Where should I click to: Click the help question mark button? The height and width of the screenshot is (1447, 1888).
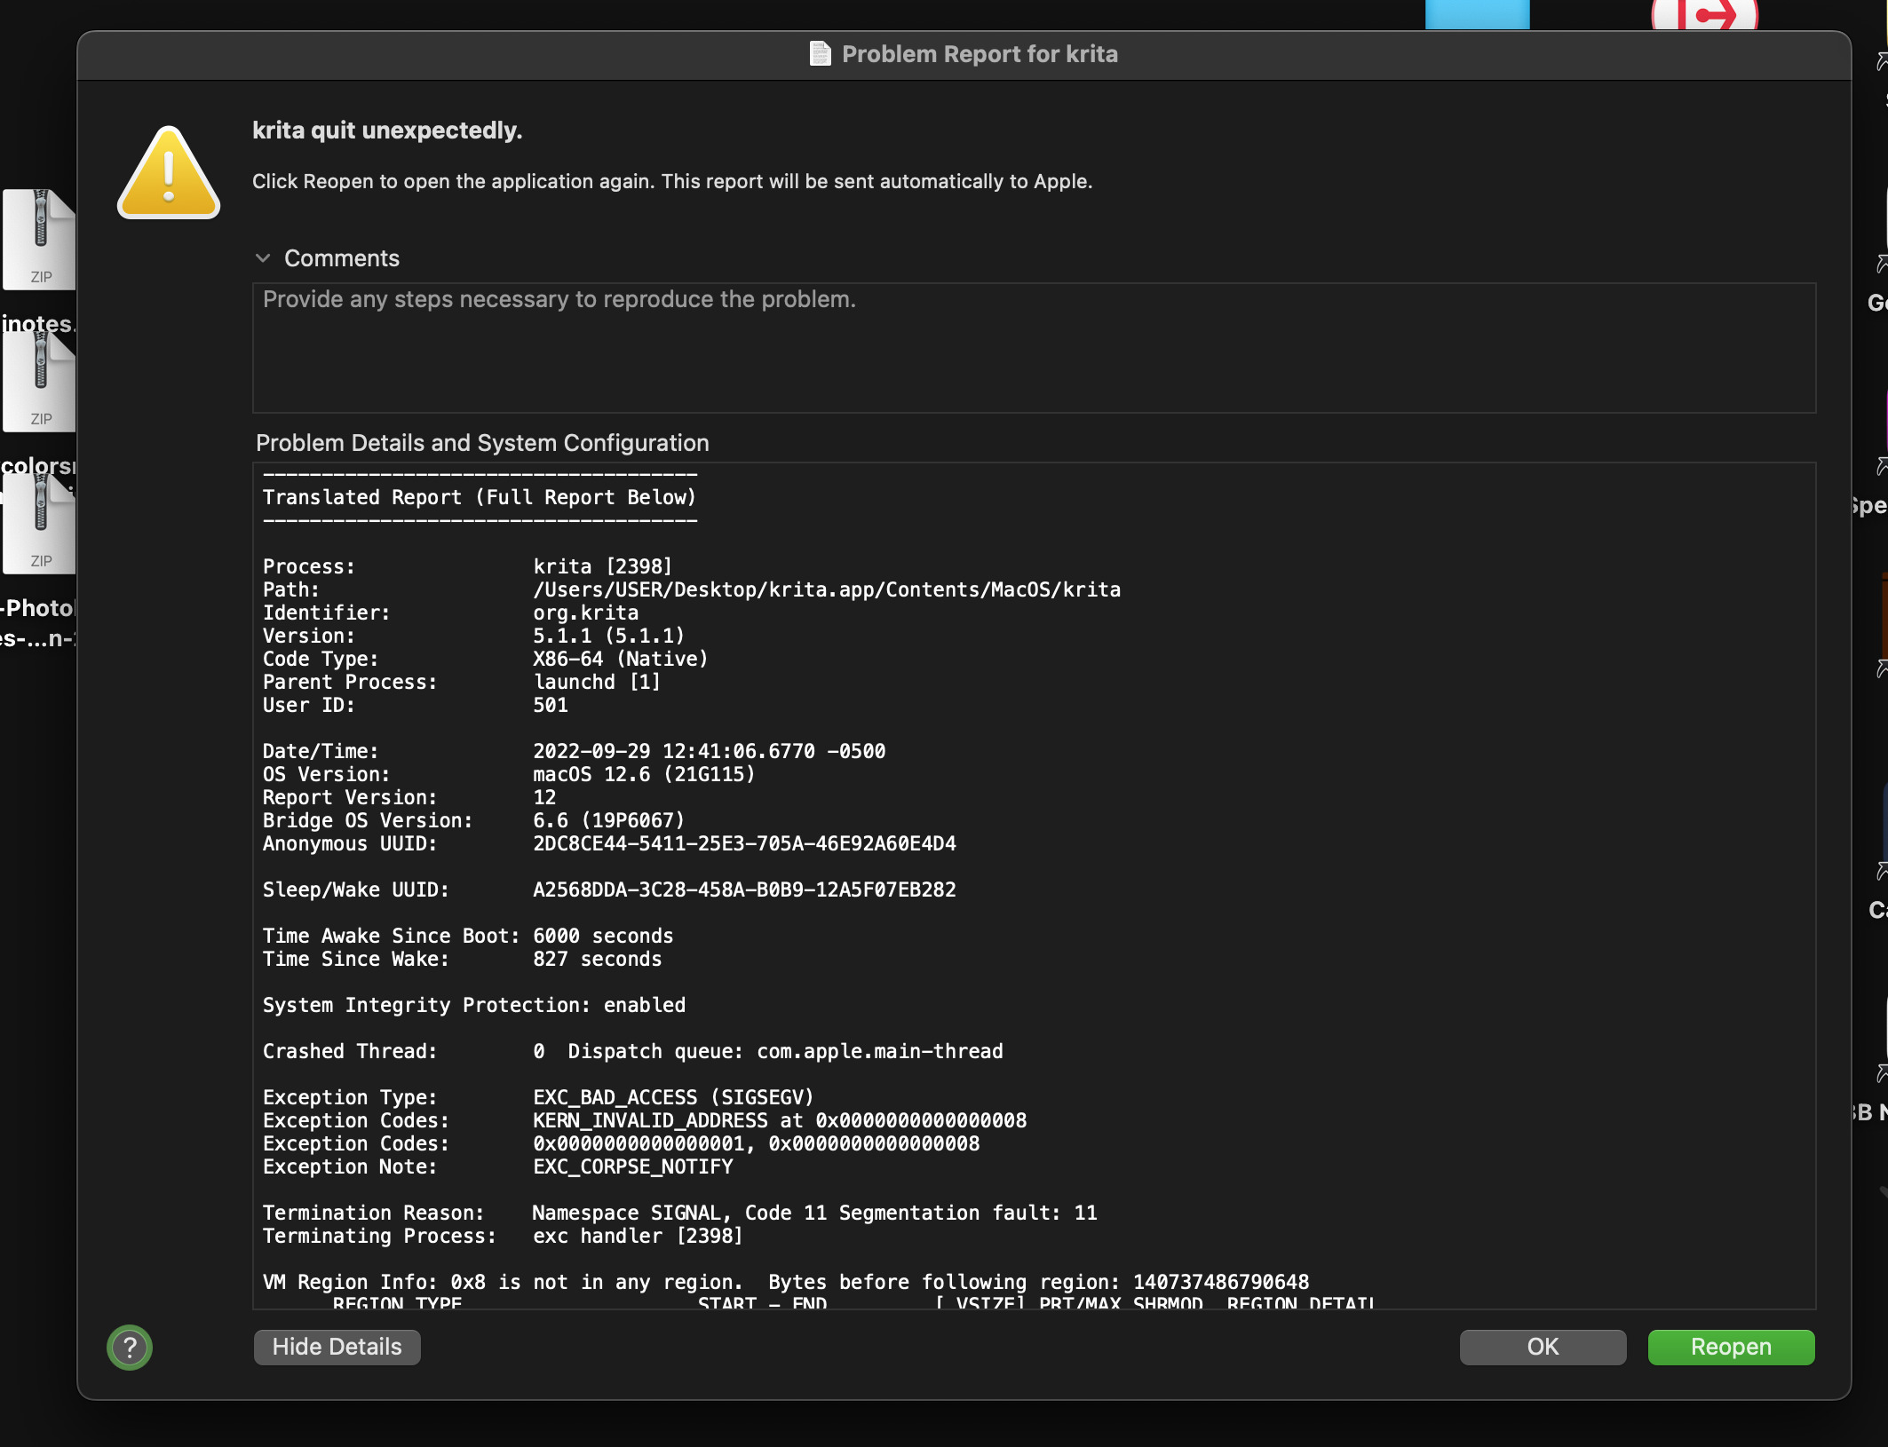pos(130,1347)
